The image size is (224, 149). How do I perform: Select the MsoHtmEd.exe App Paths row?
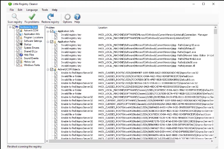pos(130,59)
